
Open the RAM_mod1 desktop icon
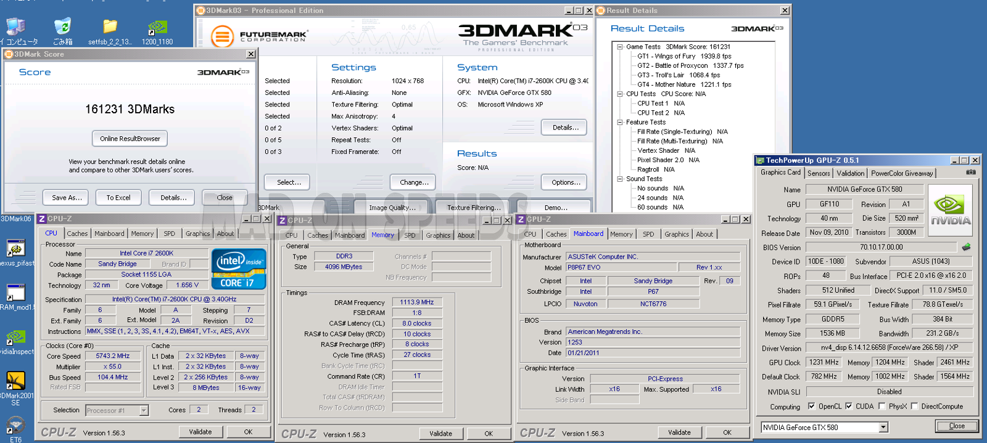(15, 293)
